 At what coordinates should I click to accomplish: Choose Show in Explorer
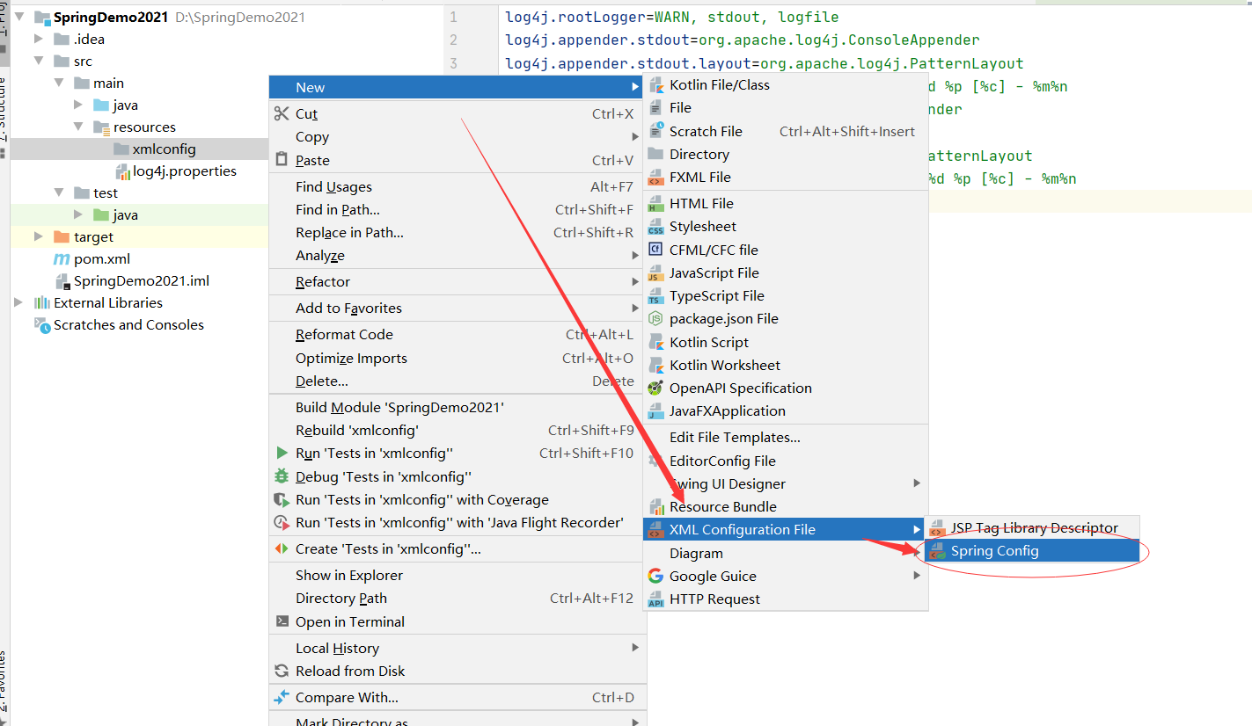pos(456,575)
